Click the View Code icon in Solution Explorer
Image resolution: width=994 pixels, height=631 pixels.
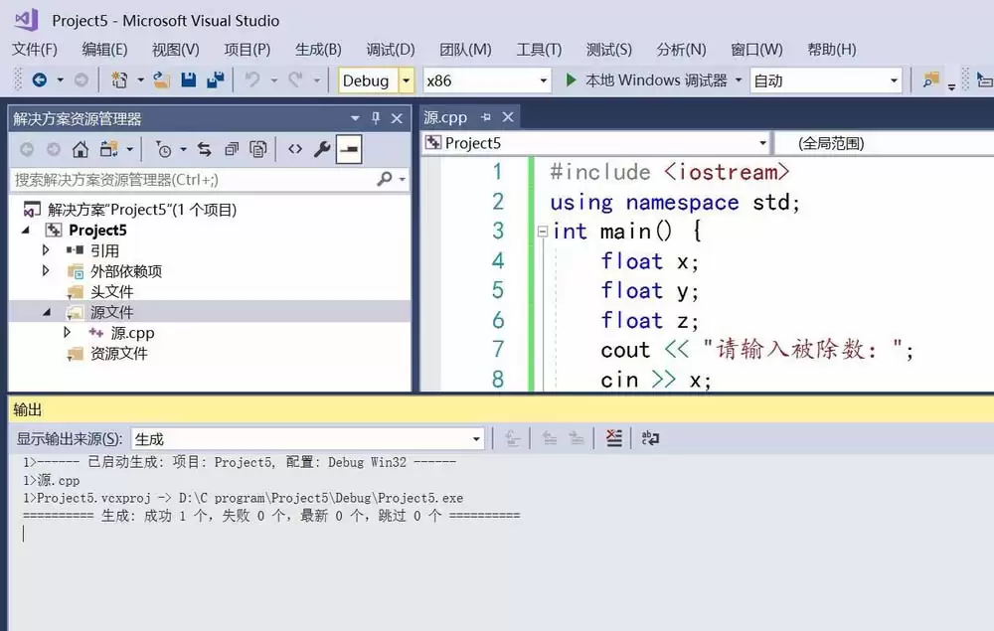295,149
